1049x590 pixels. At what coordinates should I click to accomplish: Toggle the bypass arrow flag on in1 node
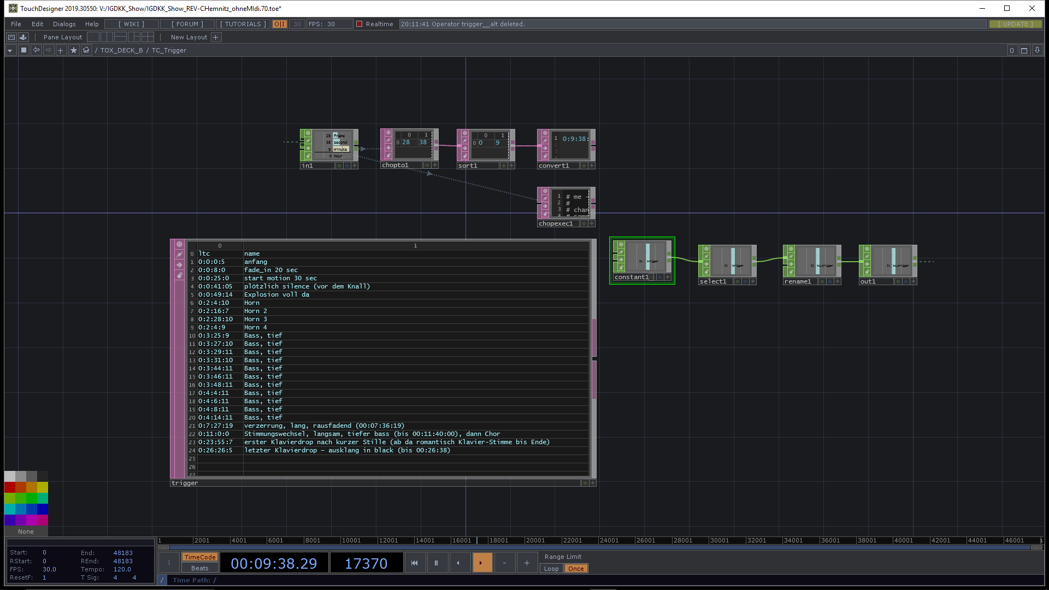point(308,148)
